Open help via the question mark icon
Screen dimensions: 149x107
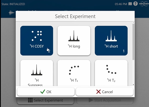(x=135, y=4)
